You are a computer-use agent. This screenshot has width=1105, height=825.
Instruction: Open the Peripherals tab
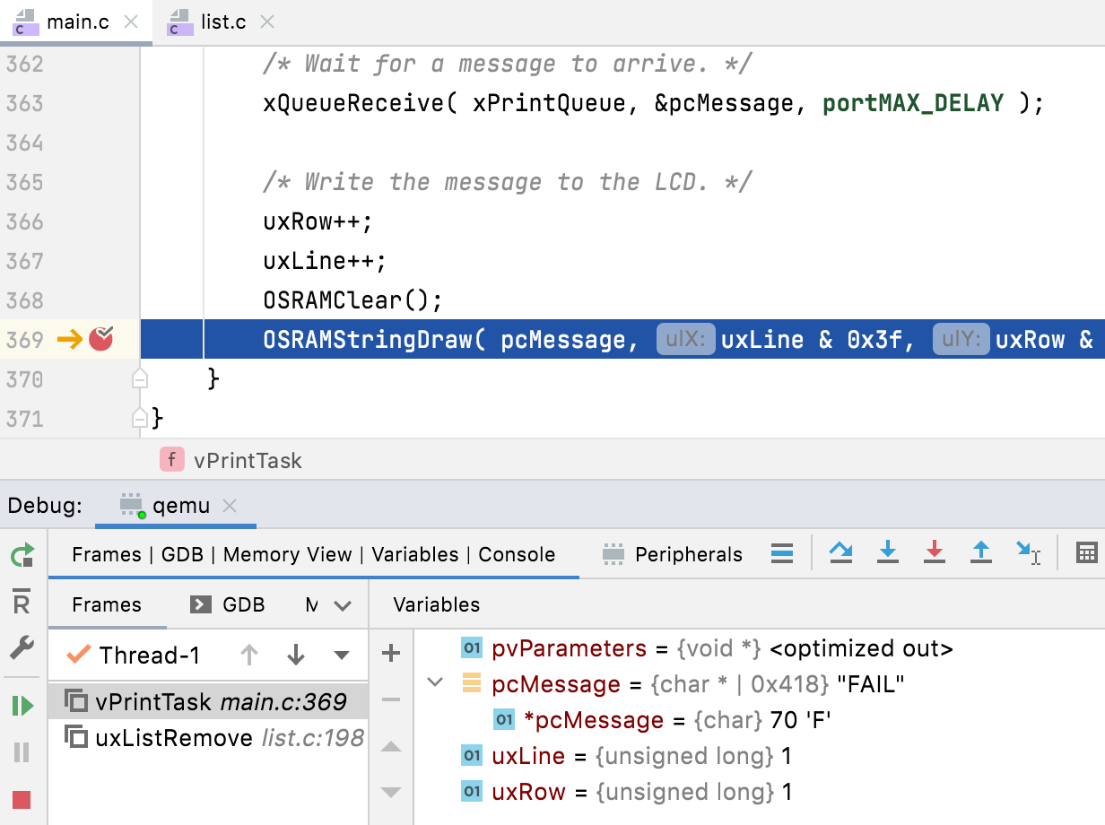click(673, 554)
